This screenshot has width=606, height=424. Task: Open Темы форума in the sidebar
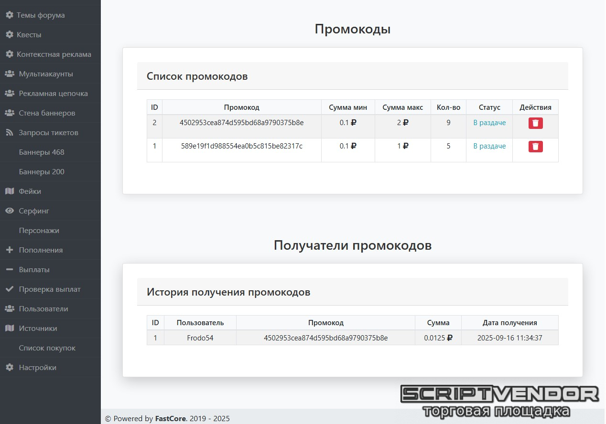[41, 15]
